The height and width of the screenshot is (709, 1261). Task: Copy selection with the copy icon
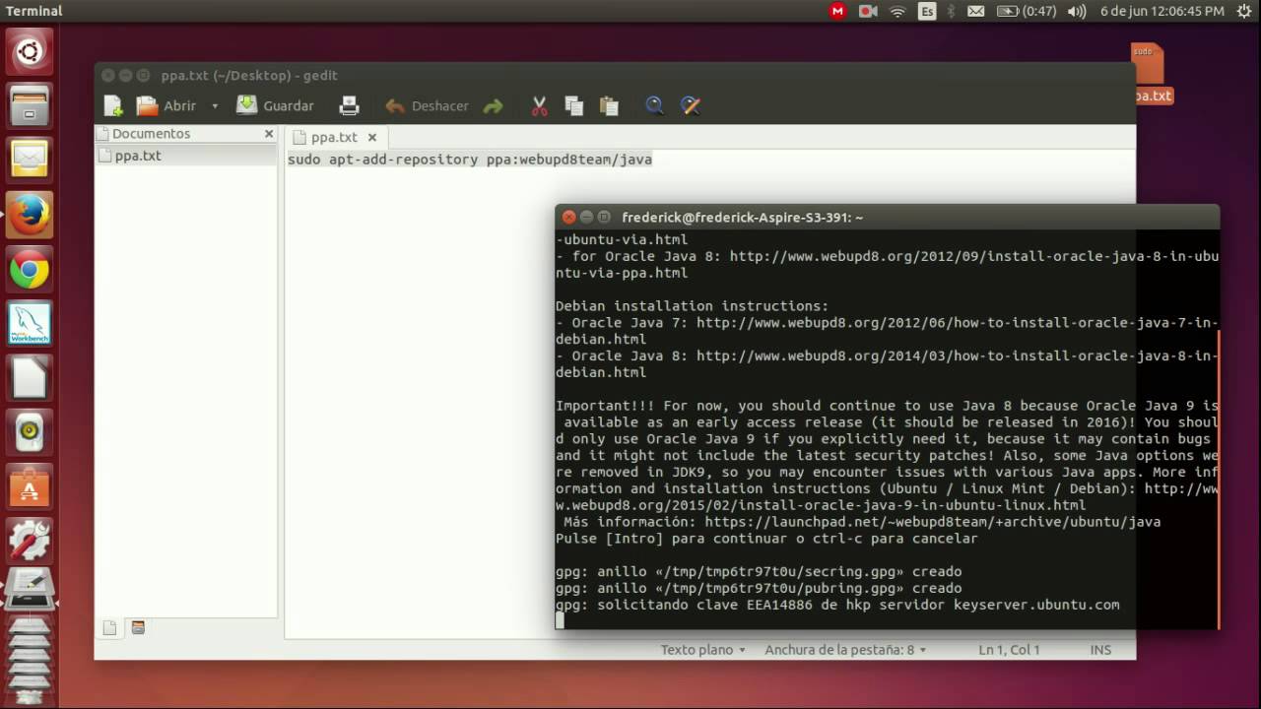(573, 105)
